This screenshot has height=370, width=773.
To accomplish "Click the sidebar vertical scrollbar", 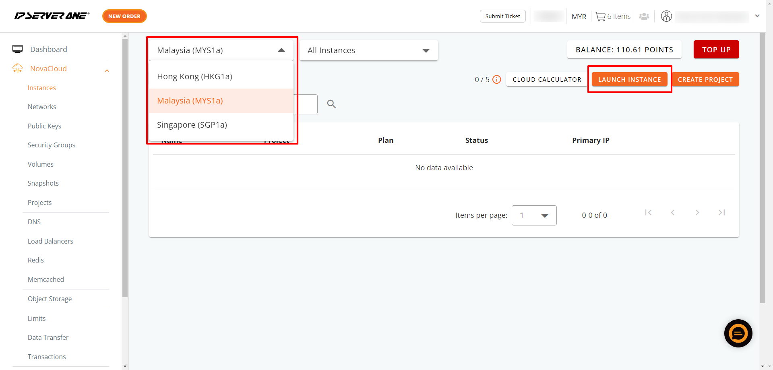I will [125, 168].
